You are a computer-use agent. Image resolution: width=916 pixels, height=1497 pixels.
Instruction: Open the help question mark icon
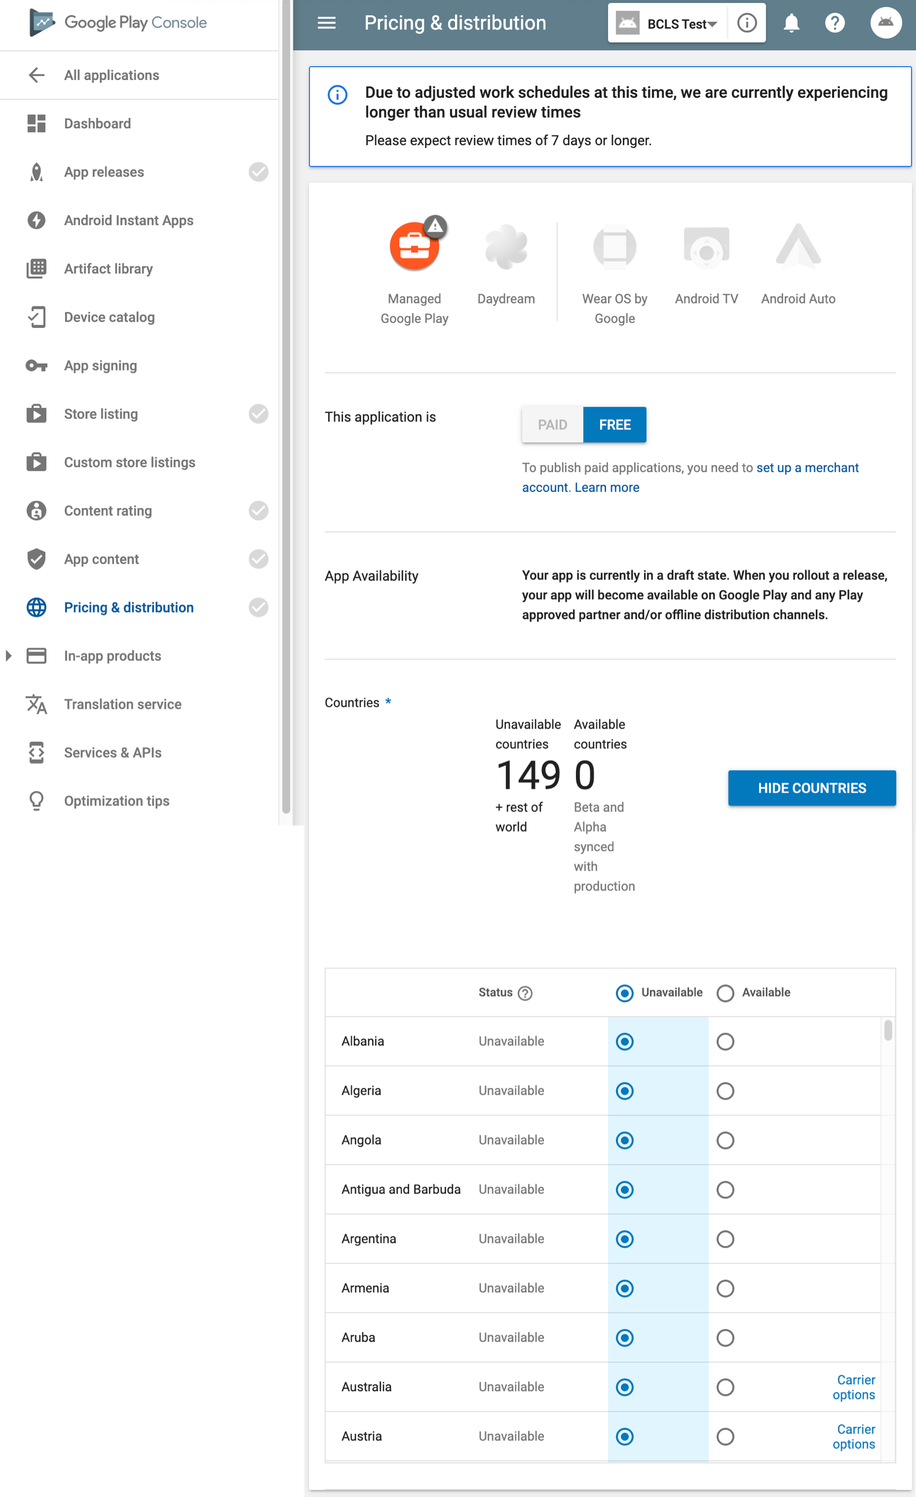pos(835,23)
